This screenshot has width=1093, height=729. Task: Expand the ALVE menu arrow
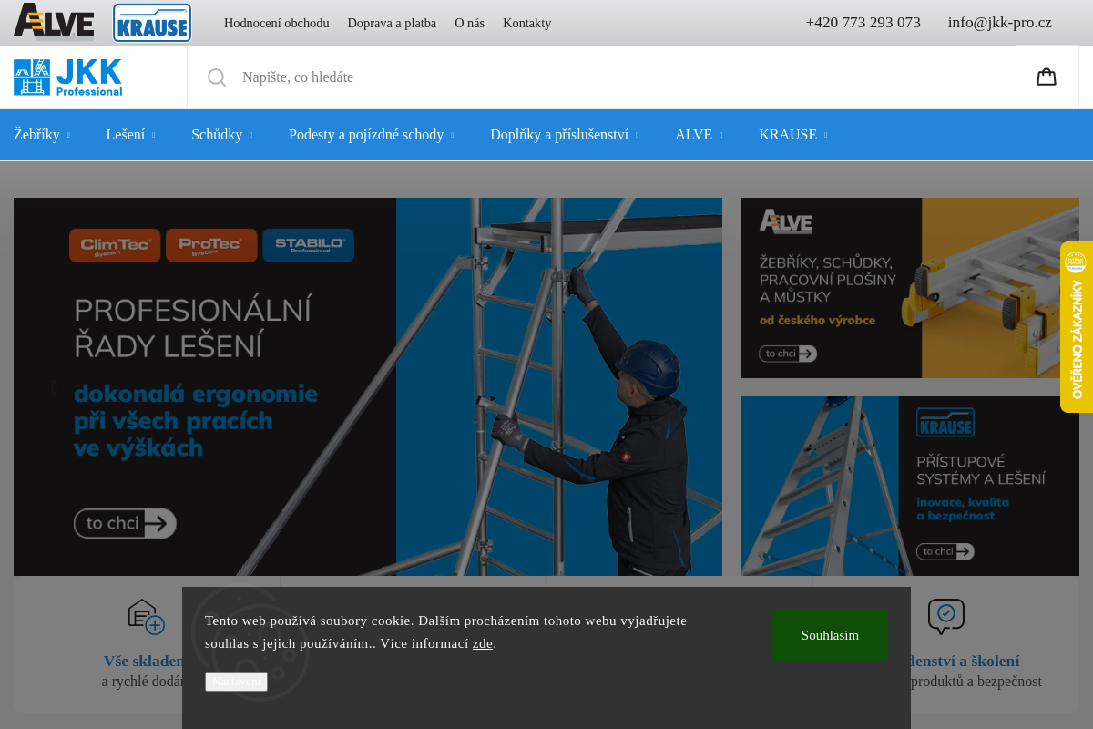720,135
